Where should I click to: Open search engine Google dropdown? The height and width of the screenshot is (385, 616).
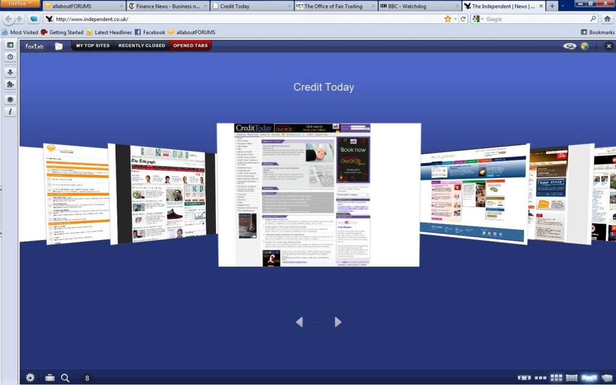(478, 19)
